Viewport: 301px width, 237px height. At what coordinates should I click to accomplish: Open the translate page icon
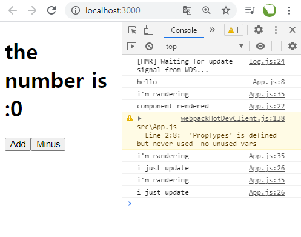187,10
